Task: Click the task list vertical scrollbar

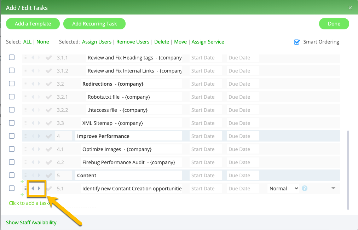Action: (x=348, y=170)
